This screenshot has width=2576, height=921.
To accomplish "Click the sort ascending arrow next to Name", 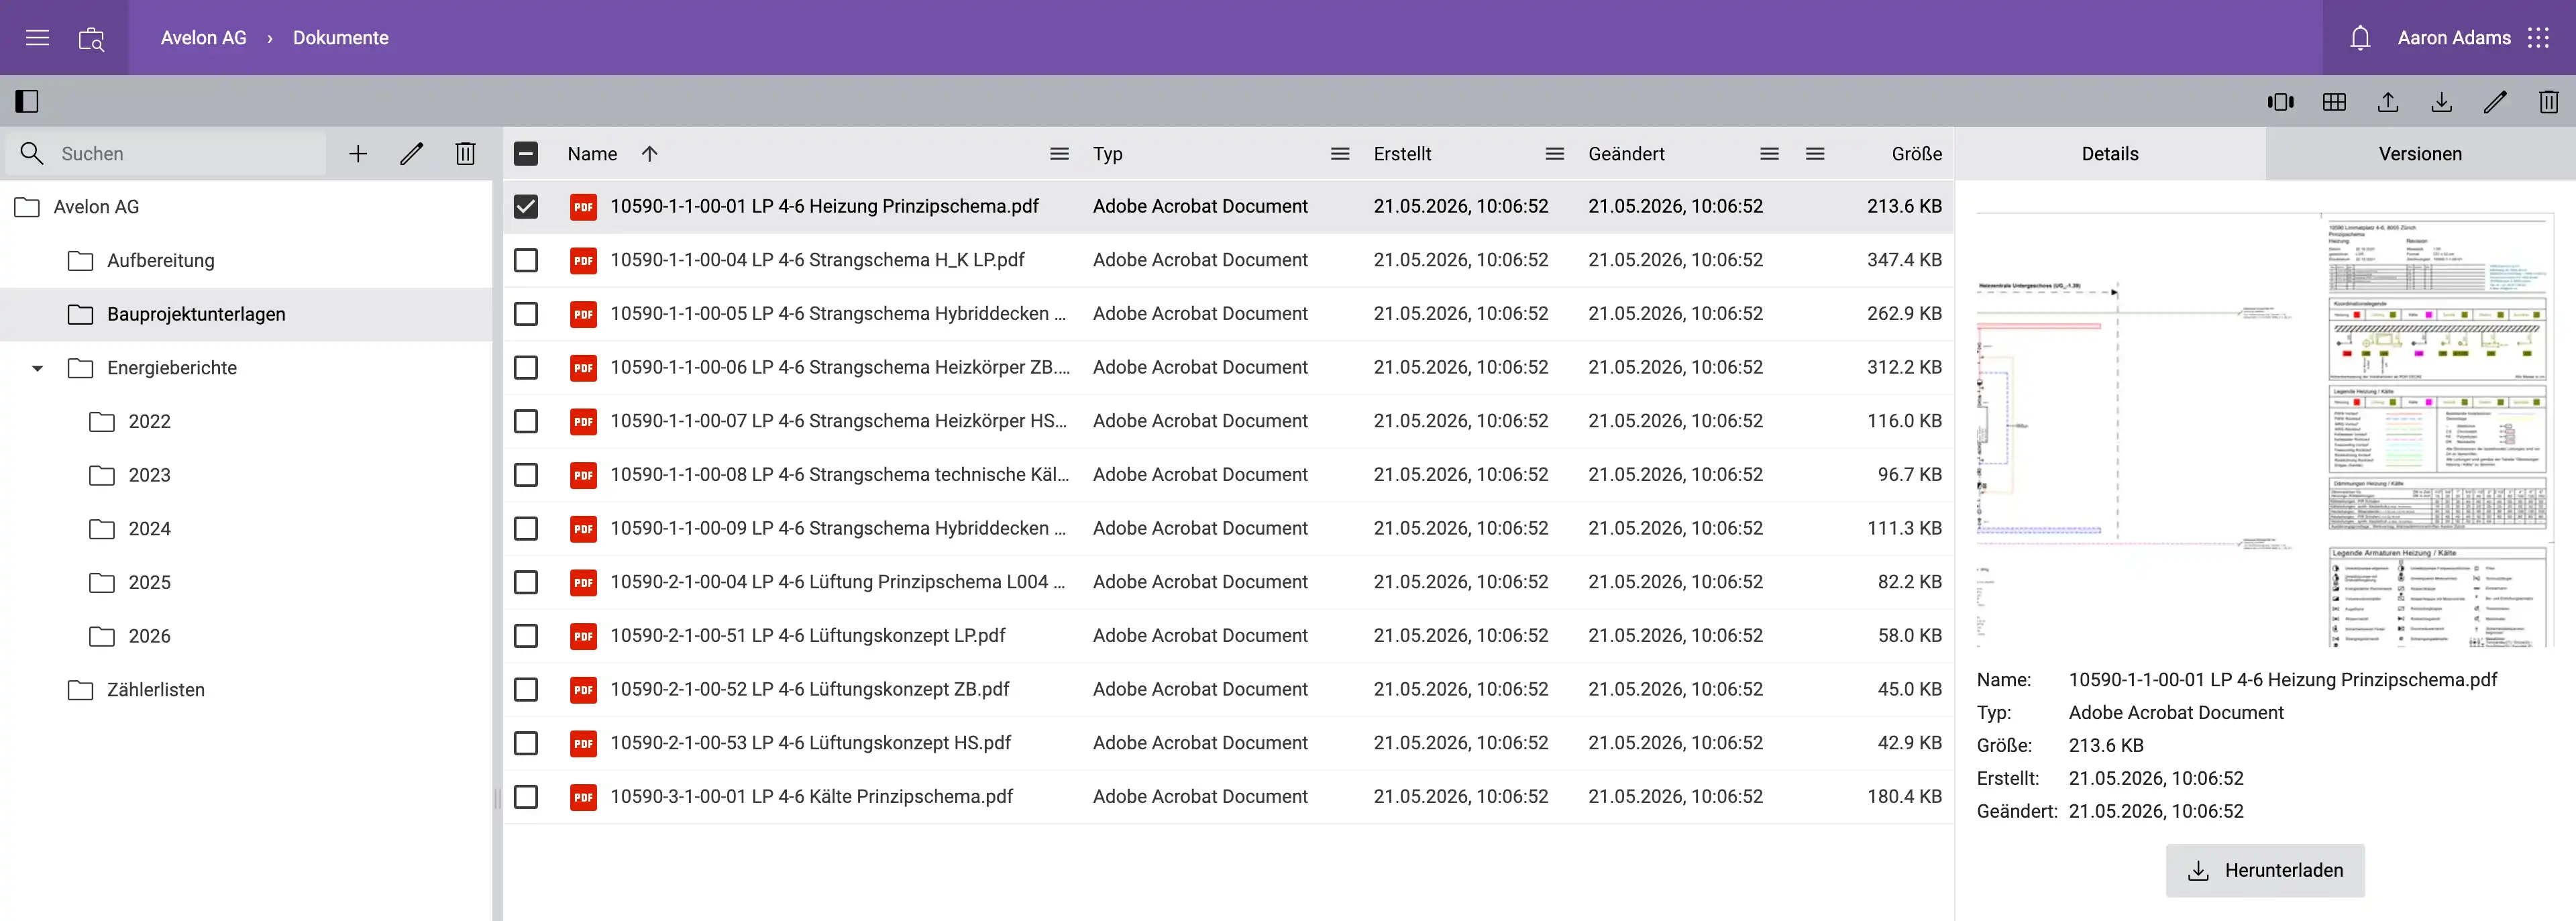I will (649, 154).
